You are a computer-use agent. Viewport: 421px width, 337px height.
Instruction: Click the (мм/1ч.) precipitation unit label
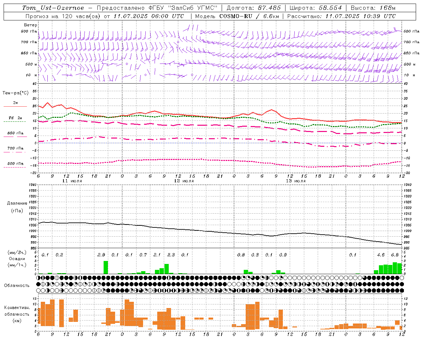coord(17,265)
